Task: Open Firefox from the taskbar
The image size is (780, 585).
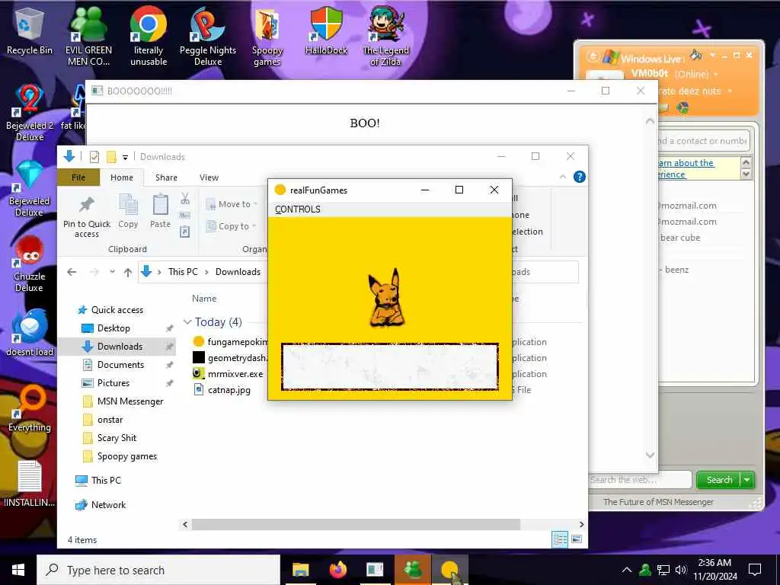Action: [x=337, y=570]
